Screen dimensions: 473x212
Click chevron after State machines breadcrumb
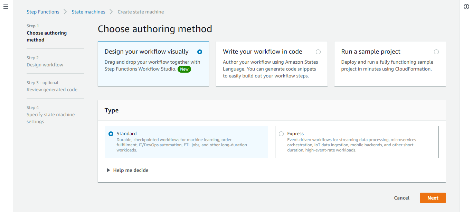click(x=111, y=12)
